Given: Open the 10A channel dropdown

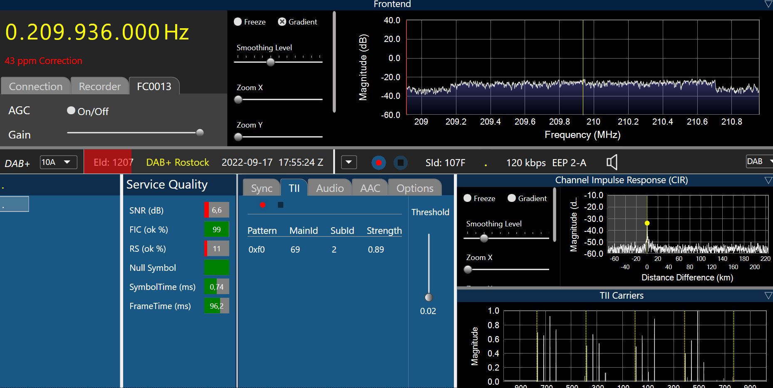Looking at the screenshot, I should click(59, 162).
